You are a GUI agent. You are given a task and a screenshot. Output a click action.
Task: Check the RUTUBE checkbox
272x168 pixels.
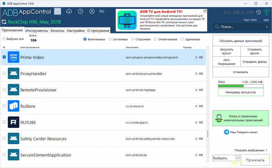point(4,122)
